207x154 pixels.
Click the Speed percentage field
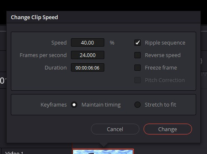pyautogui.click(x=88, y=42)
